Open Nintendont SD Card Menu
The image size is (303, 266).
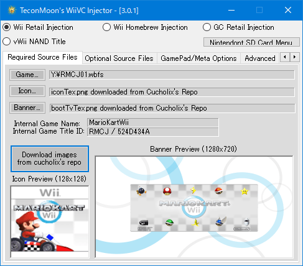[251, 42]
